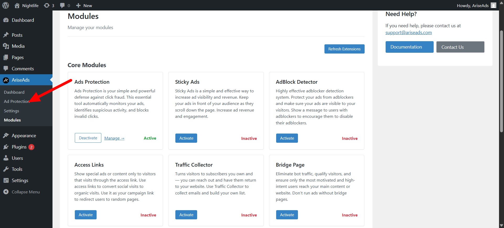
Task: Click the Pages icon in sidebar
Action: [6, 57]
